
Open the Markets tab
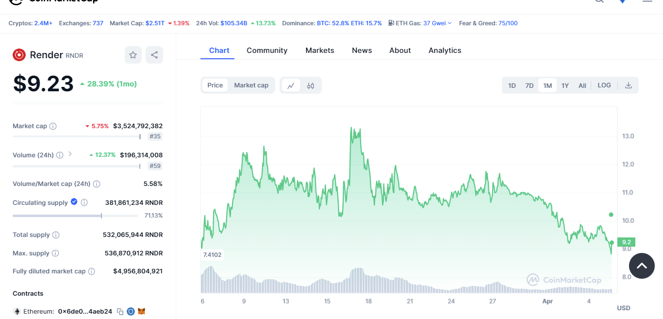pos(320,50)
